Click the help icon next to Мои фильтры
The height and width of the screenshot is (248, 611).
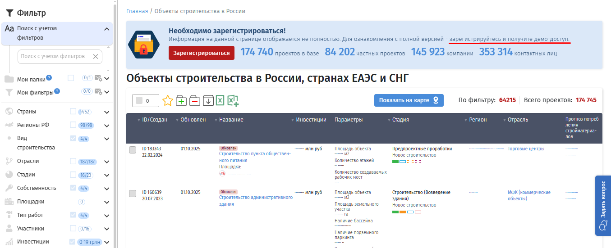[x=57, y=91]
